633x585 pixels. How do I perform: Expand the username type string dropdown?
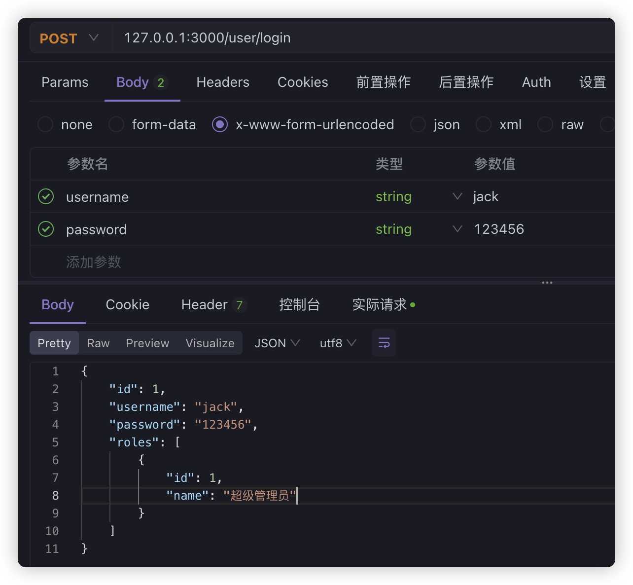pyautogui.click(x=457, y=197)
